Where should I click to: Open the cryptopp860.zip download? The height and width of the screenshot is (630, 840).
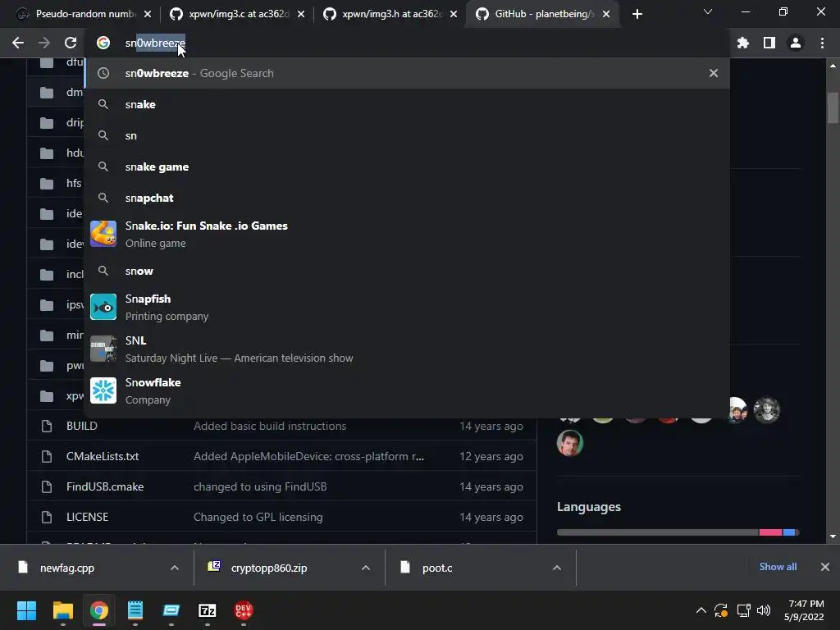click(x=269, y=568)
